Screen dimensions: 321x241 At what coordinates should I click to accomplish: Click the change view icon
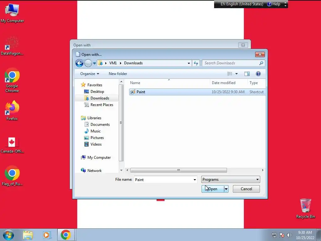click(230, 74)
